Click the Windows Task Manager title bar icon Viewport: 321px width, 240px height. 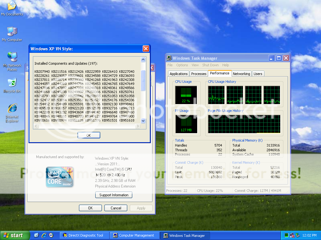[x=169, y=58]
